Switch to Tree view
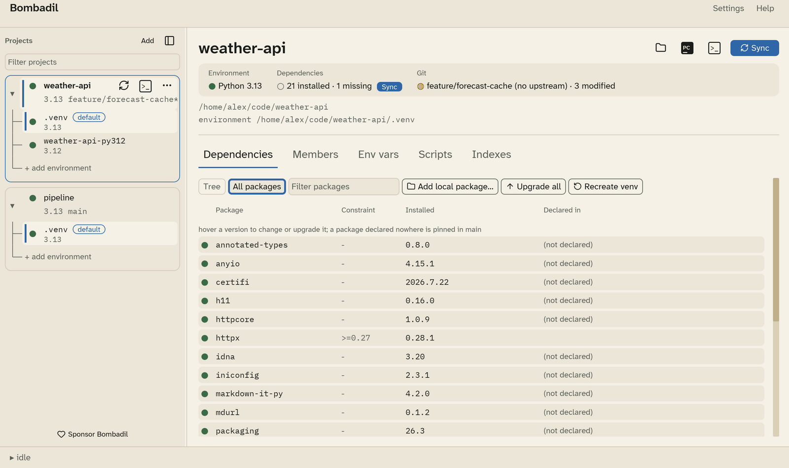789x468 pixels. click(x=212, y=186)
